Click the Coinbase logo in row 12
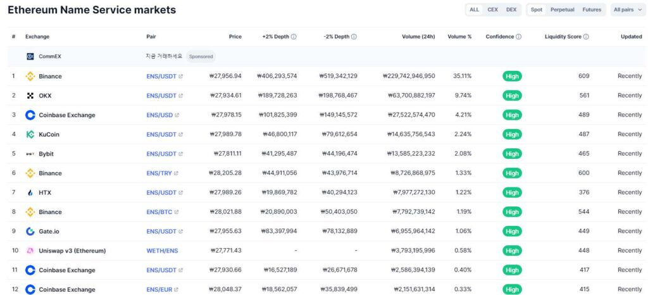 pos(30,289)
